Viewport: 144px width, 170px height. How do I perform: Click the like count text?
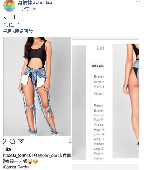pos(8,149)
